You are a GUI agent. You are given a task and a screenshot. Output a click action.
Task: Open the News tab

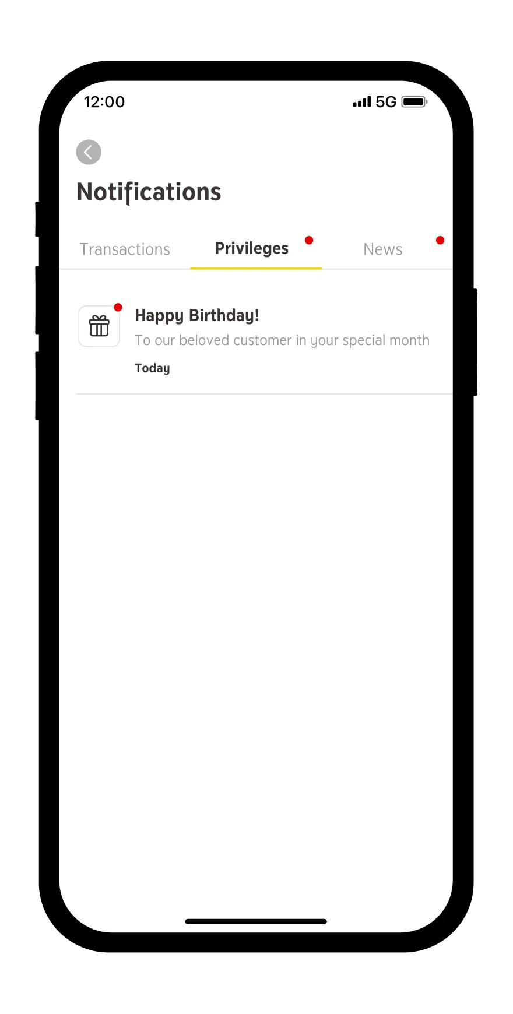click(382, 249)
